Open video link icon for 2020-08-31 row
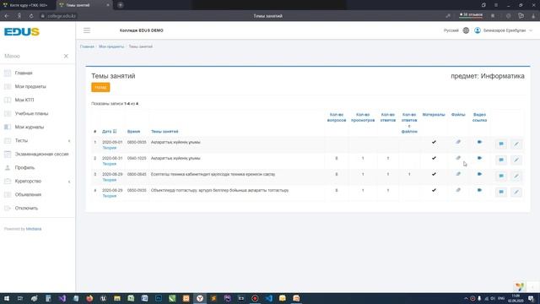 point(479,158)
